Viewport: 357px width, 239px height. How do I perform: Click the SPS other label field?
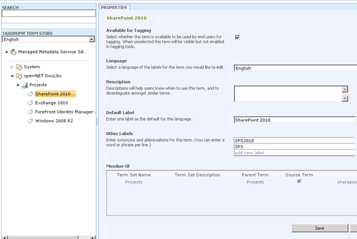click(294, 147)
